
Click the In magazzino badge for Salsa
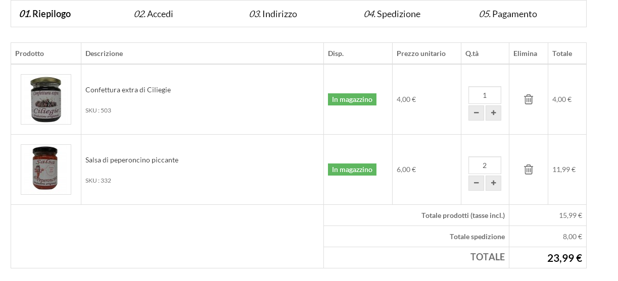(352, 170)
